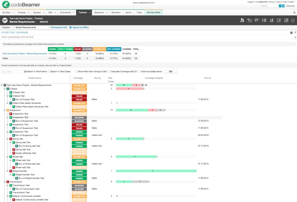Viewport: 297px width, 202px height.
Task: Check Hide Incomplete Items option
Action: (x=139, y=72)
